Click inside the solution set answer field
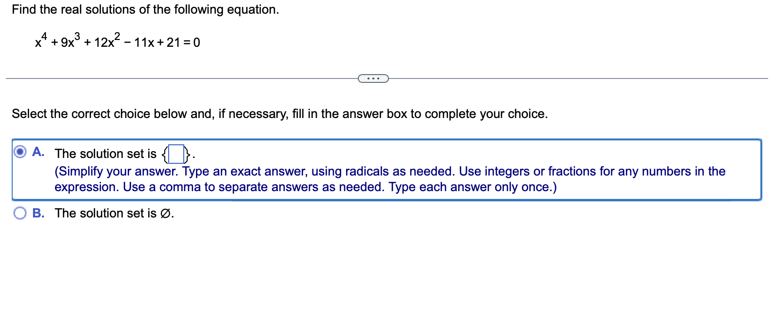The width and height of the screenshot is (775, 333). (176, 154)
